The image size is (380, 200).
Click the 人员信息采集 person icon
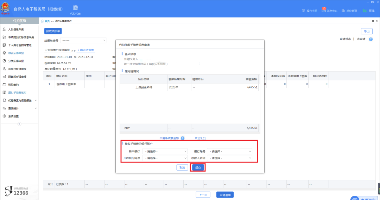coord(4,29)
